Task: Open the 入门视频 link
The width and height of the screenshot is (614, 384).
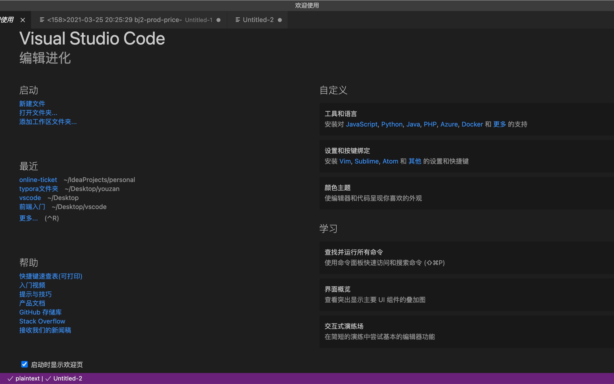Action: tap(32, 285)
